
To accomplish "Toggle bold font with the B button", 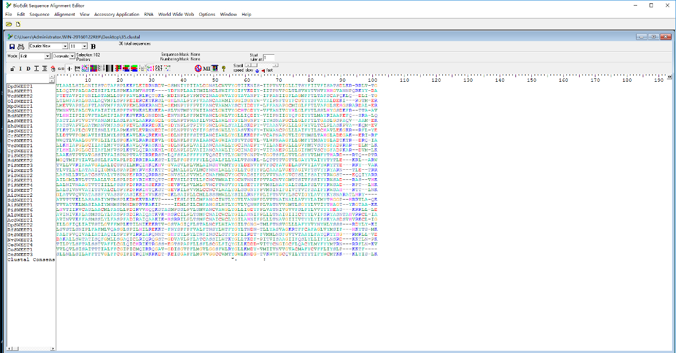I will pos(94,46).
